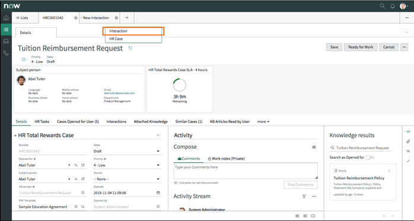Search PDF Template with lookup magnifier
The width and height of the screenshot is (414, 221).
pos(82,207)
